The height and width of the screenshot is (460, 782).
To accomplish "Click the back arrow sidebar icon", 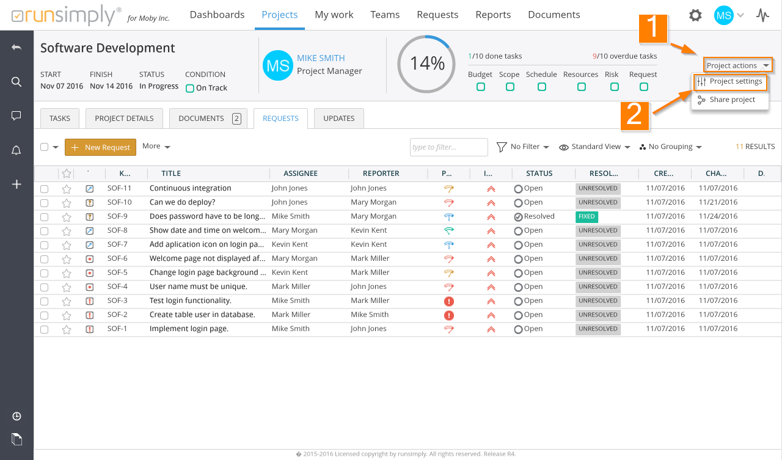I will 16,48.
